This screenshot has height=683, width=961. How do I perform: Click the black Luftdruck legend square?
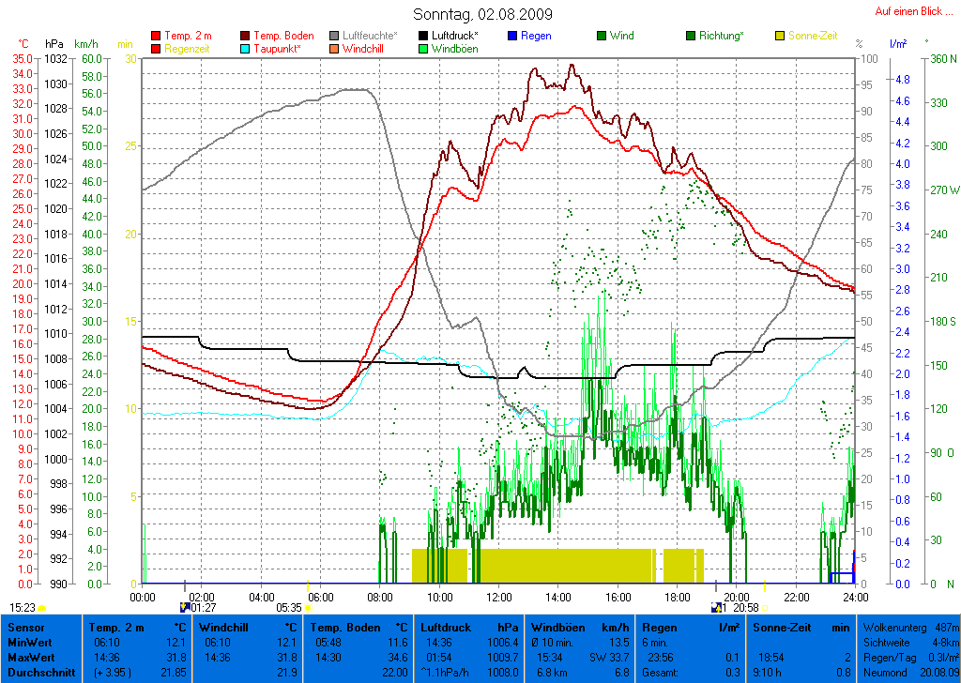[x=423, y=36]
